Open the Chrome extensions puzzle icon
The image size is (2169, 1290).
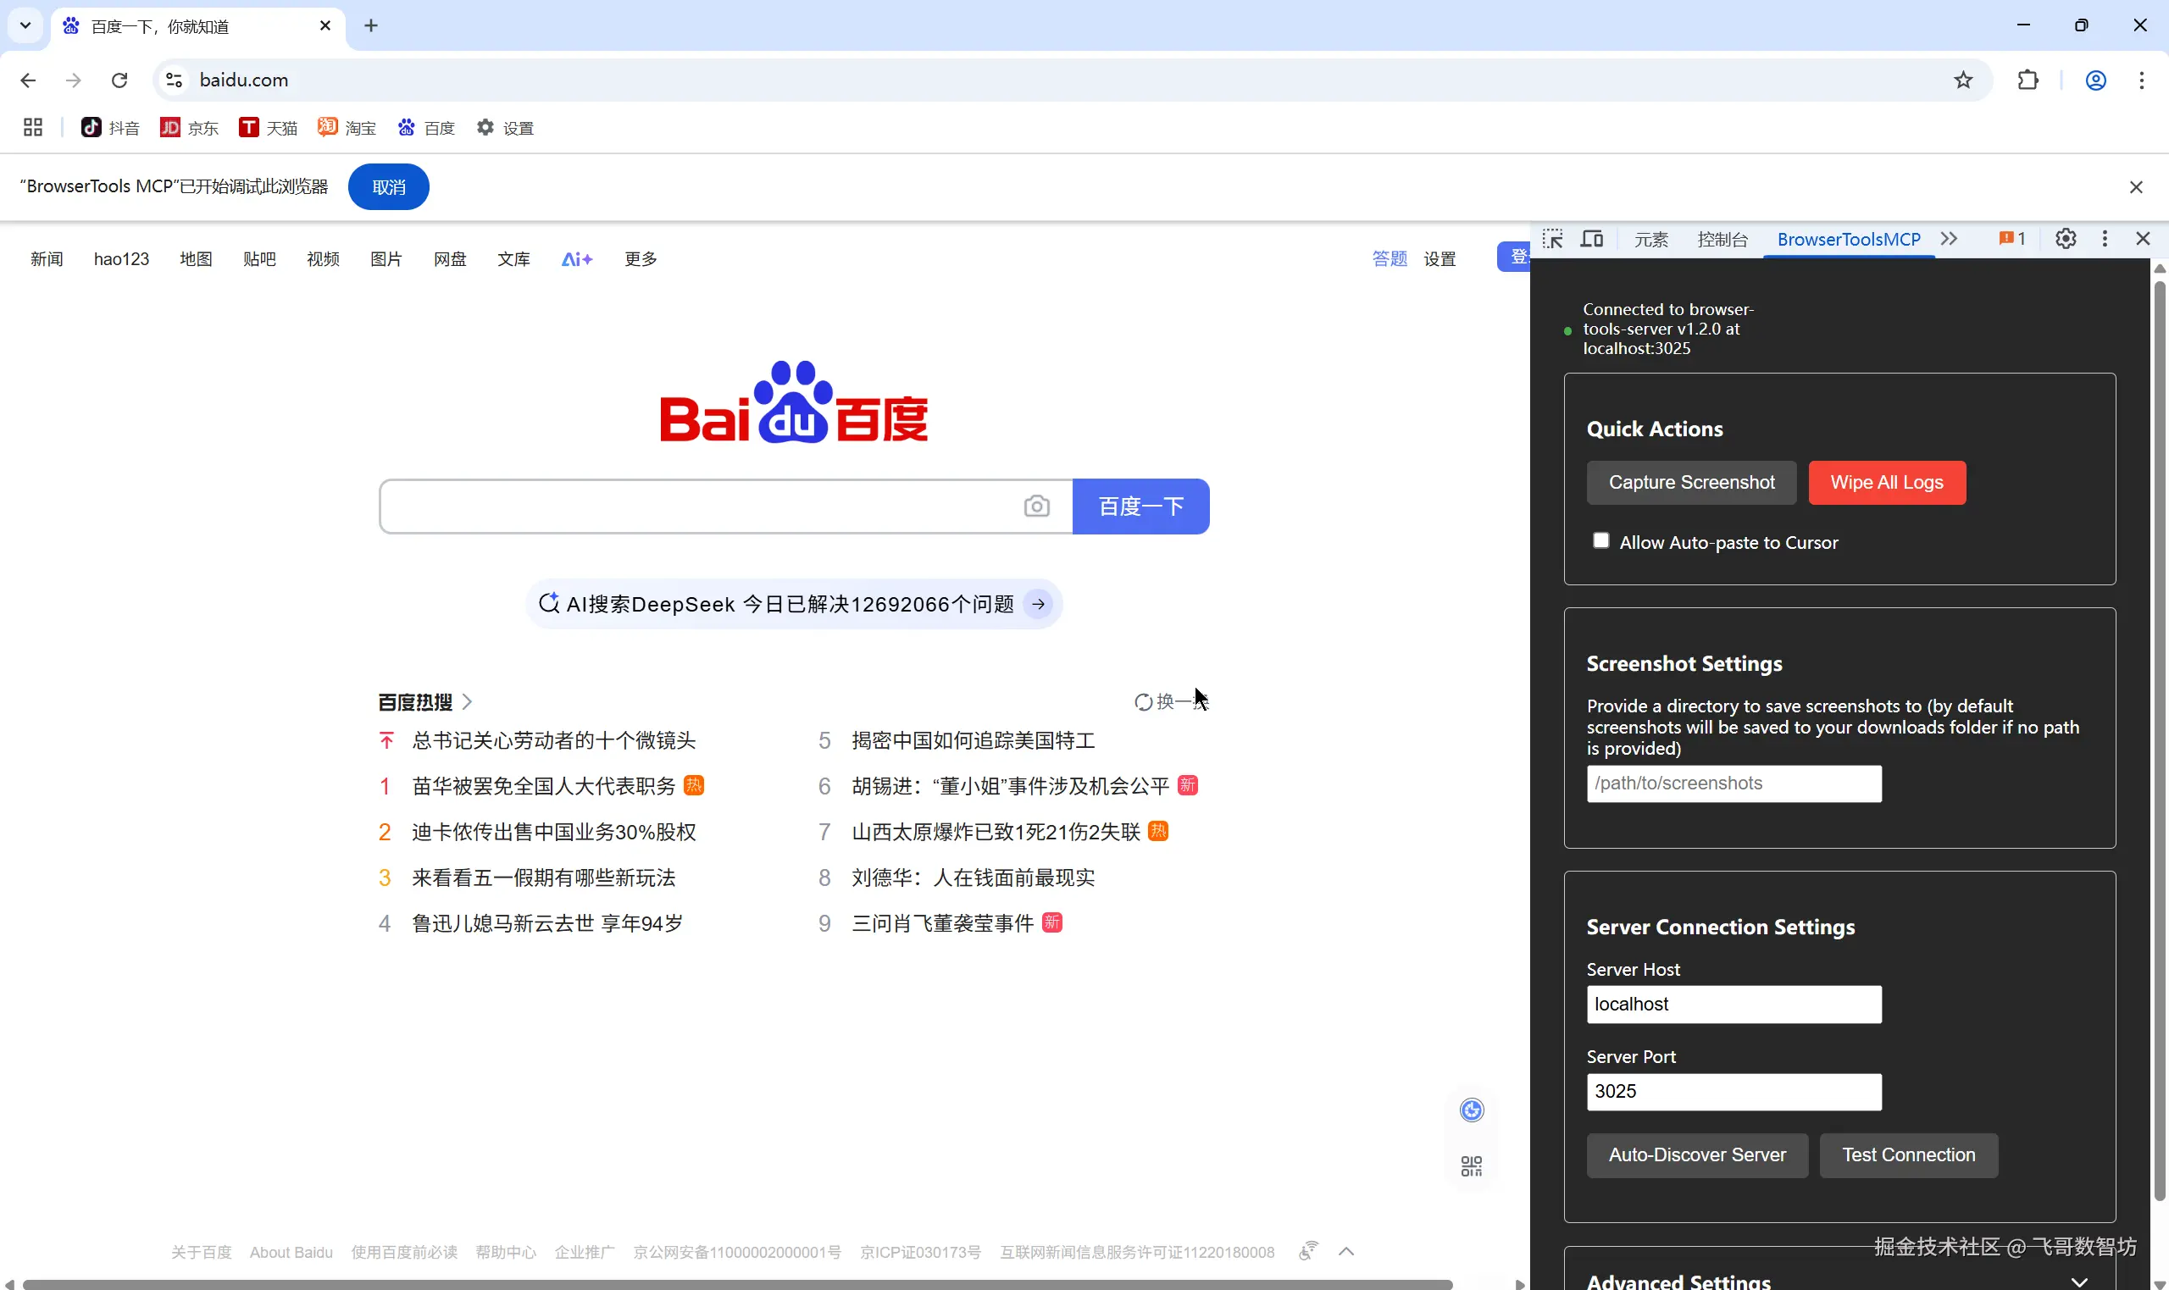2028,80
